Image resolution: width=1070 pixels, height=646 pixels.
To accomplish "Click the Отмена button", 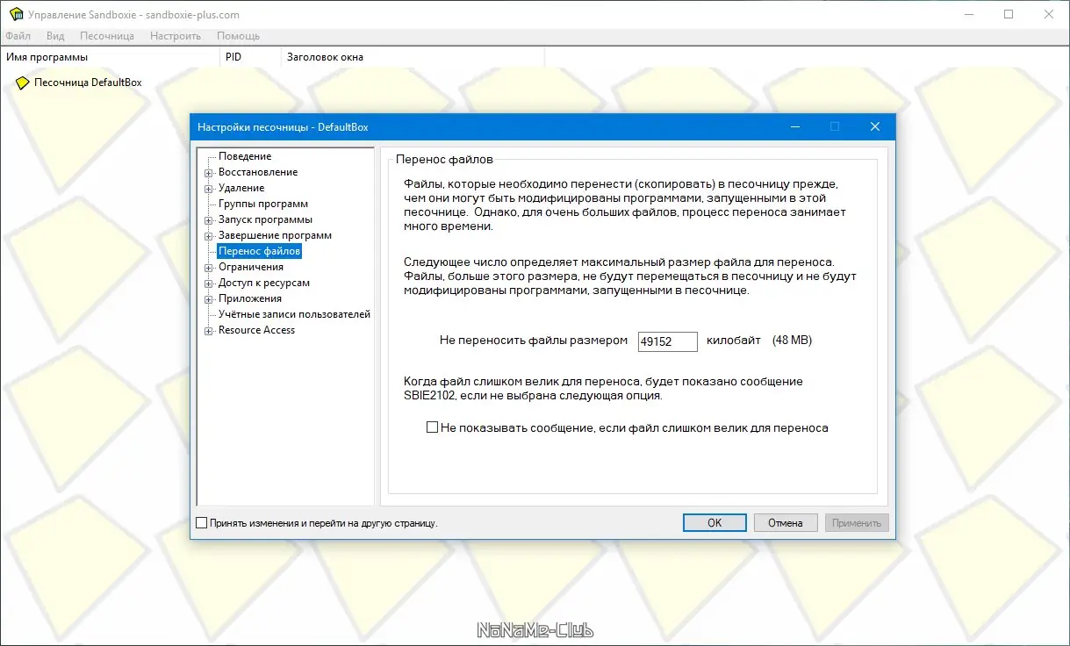I will (x=786, y=522).
